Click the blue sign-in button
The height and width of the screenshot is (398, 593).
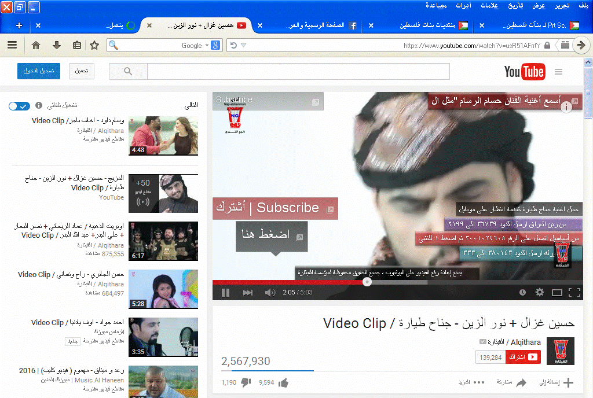coord(39,71)
